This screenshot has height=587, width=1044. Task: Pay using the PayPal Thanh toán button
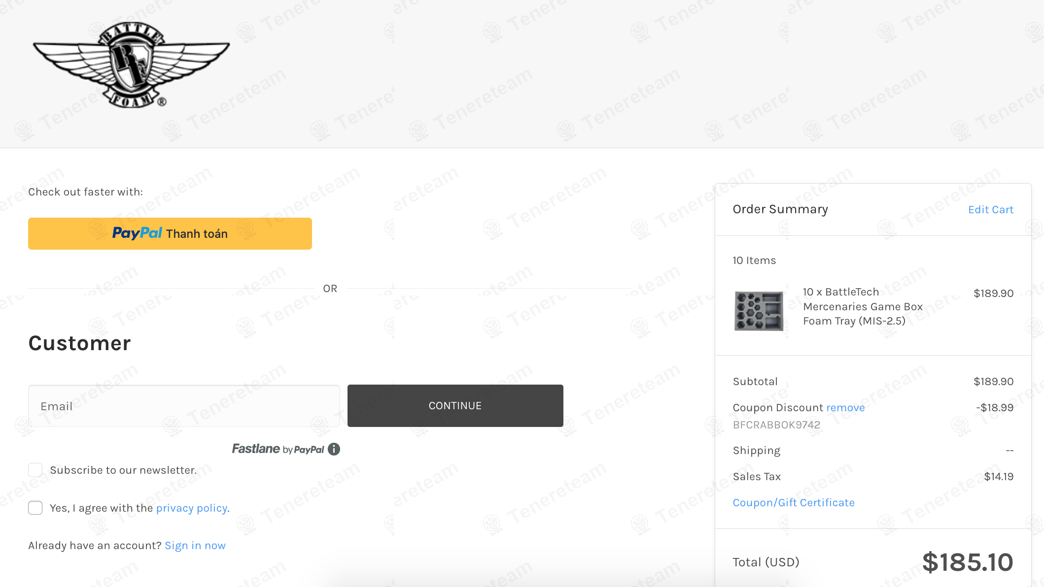coord(170,233)
